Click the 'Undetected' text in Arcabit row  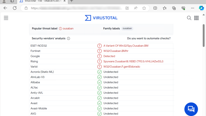(111, 98)
